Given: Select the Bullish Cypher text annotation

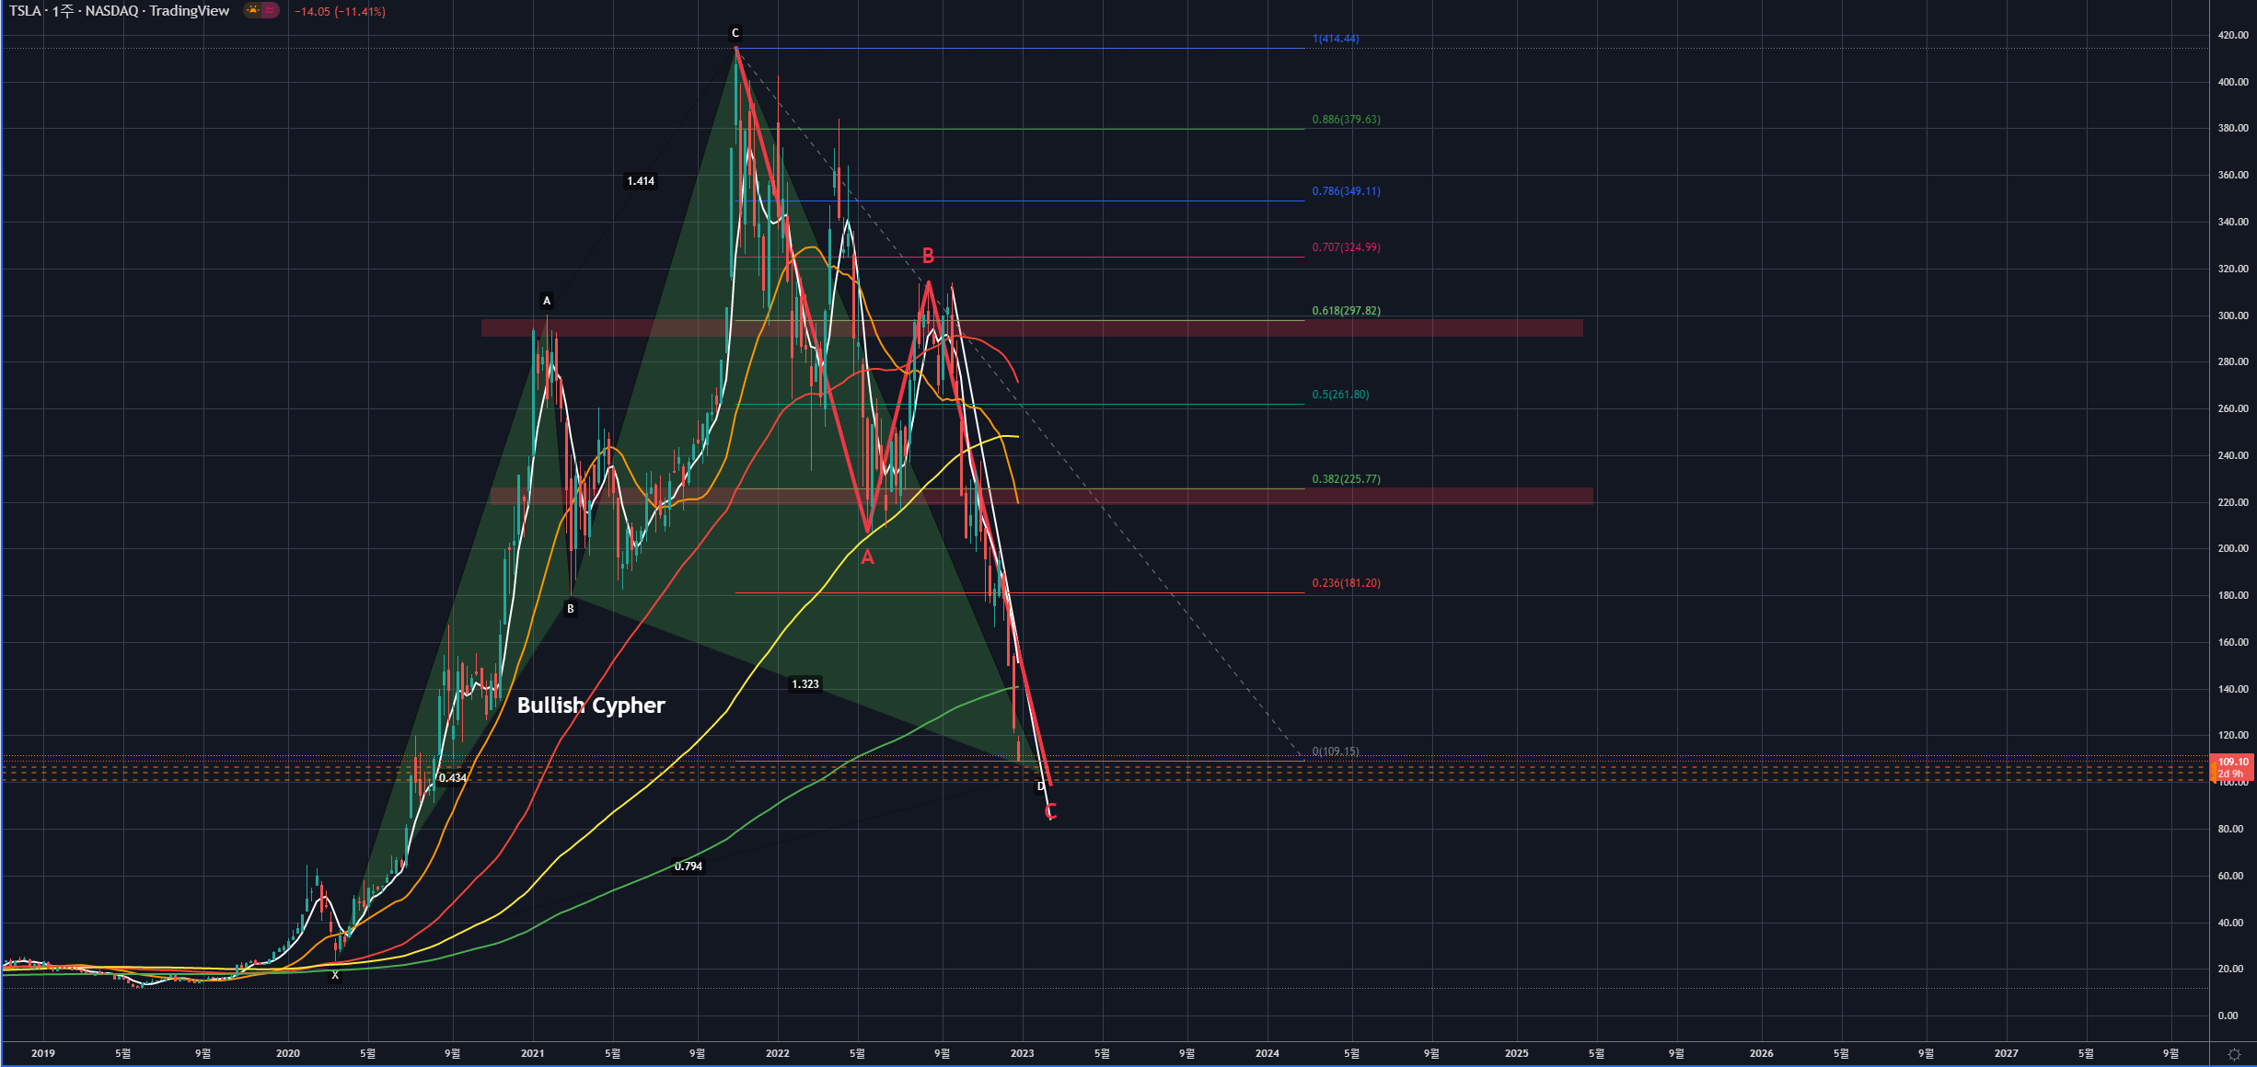Looking at the screenshot, I should coord(591,706).
